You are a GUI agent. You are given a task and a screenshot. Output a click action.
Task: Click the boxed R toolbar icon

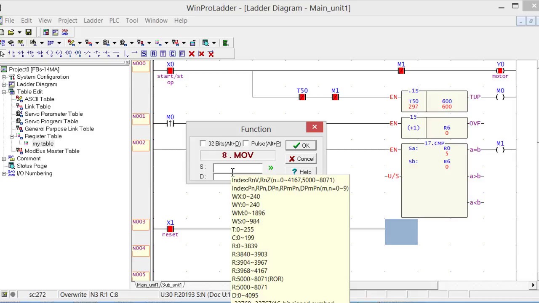154,53
